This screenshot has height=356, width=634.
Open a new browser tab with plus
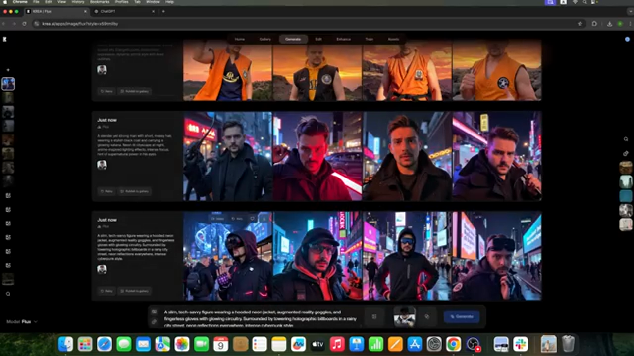[163, 11]
